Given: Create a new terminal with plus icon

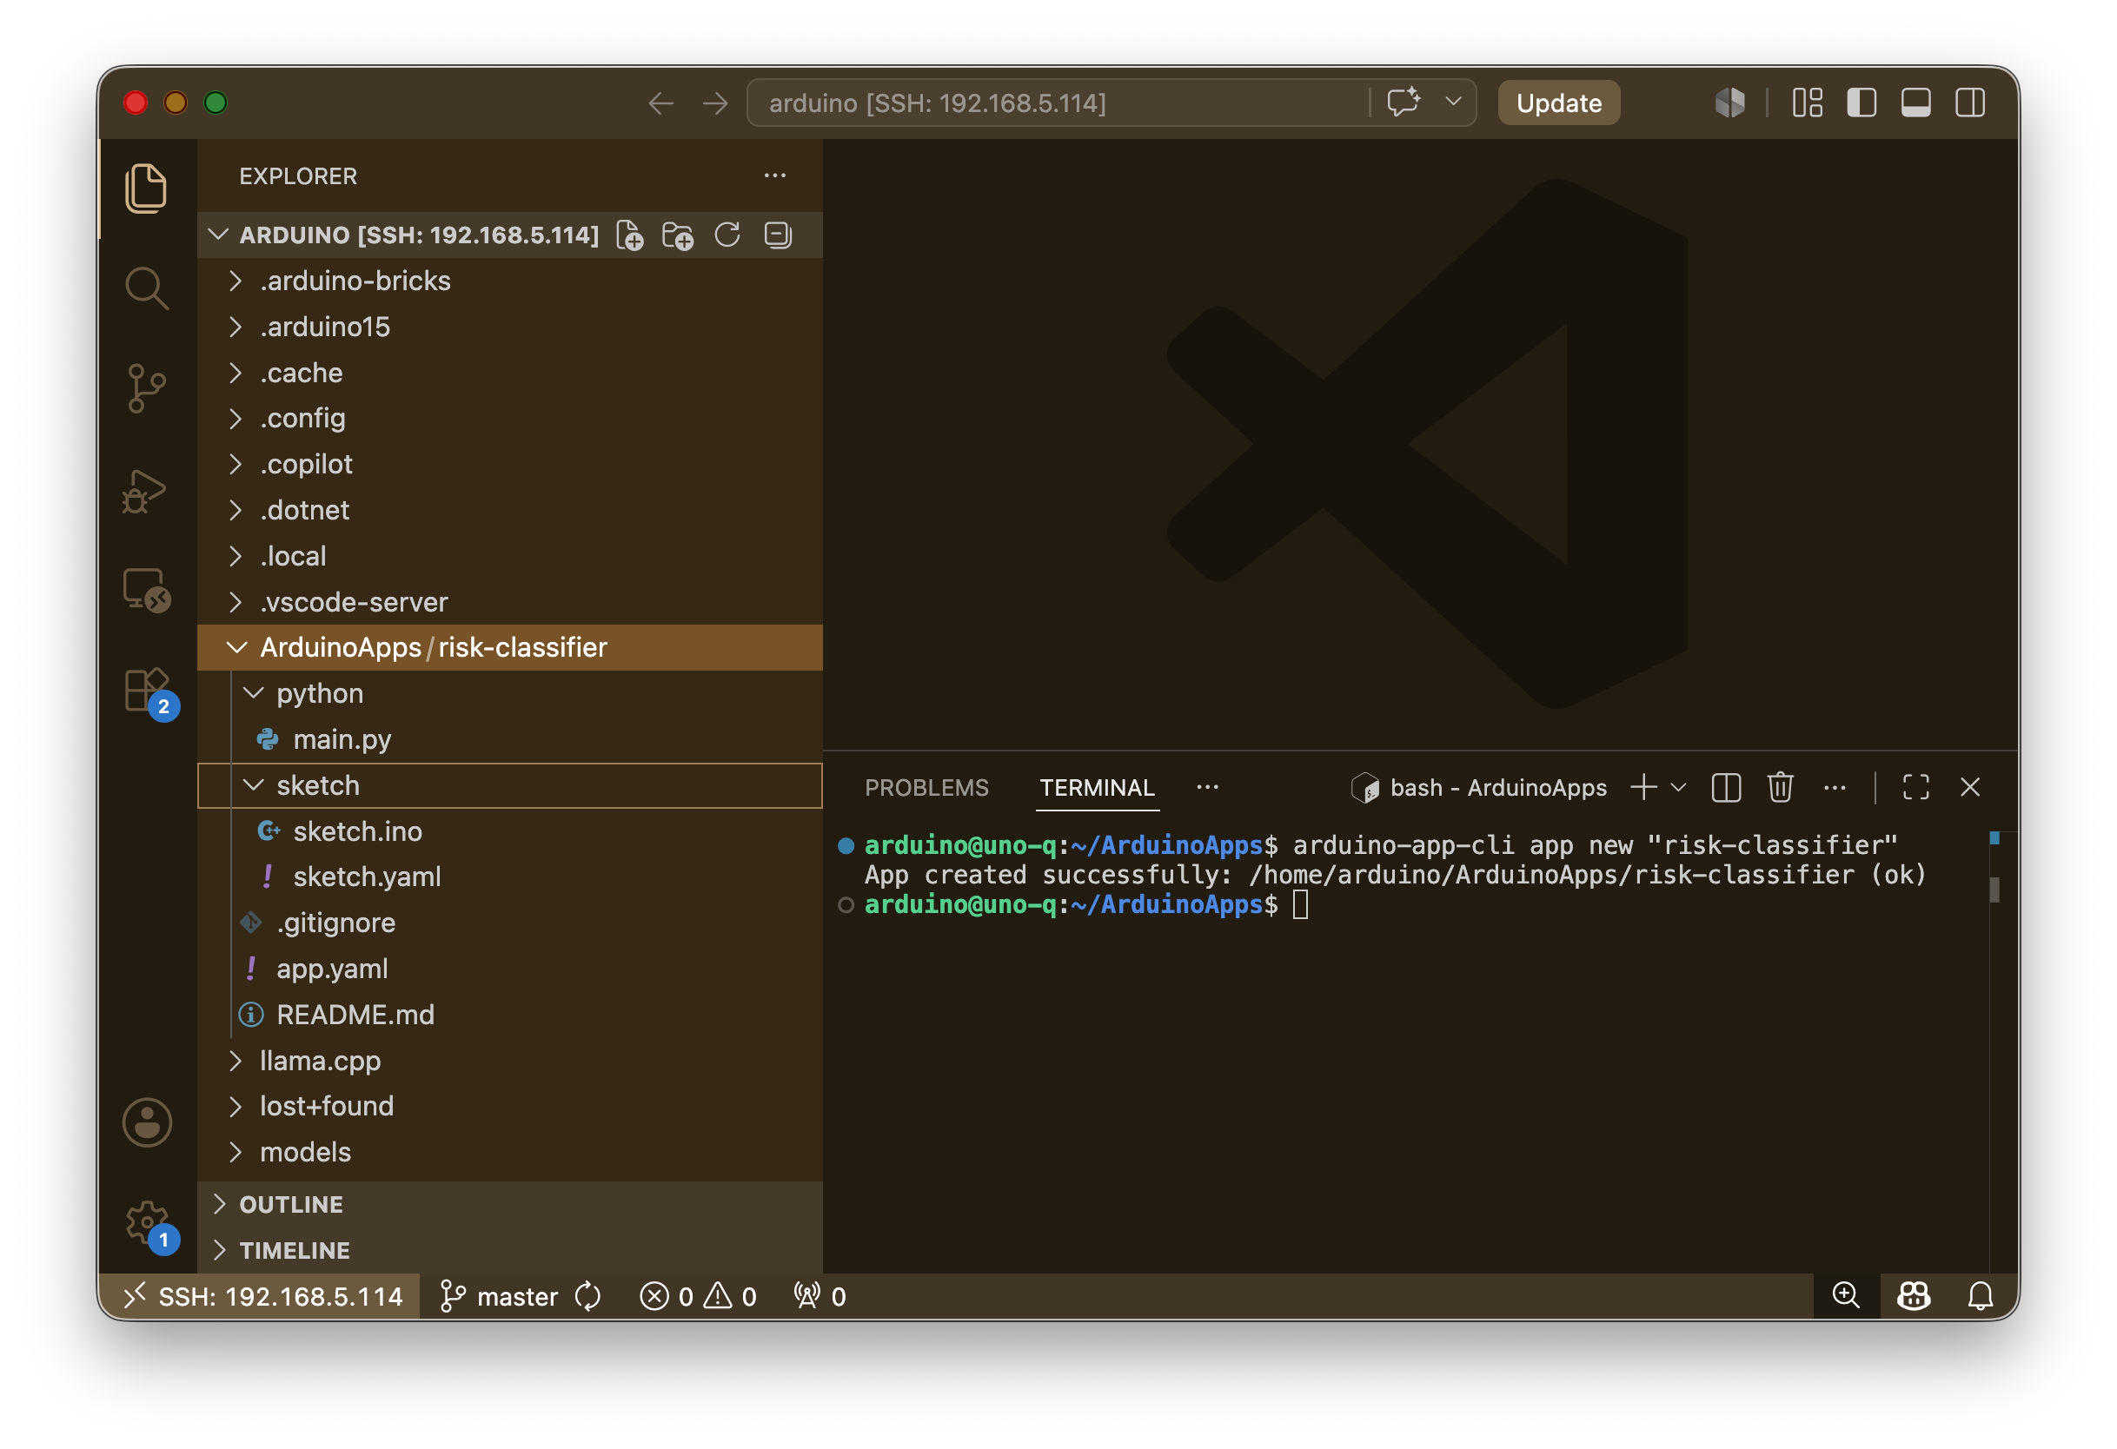Looking at the screenshot, I should tap(1644, 788).
